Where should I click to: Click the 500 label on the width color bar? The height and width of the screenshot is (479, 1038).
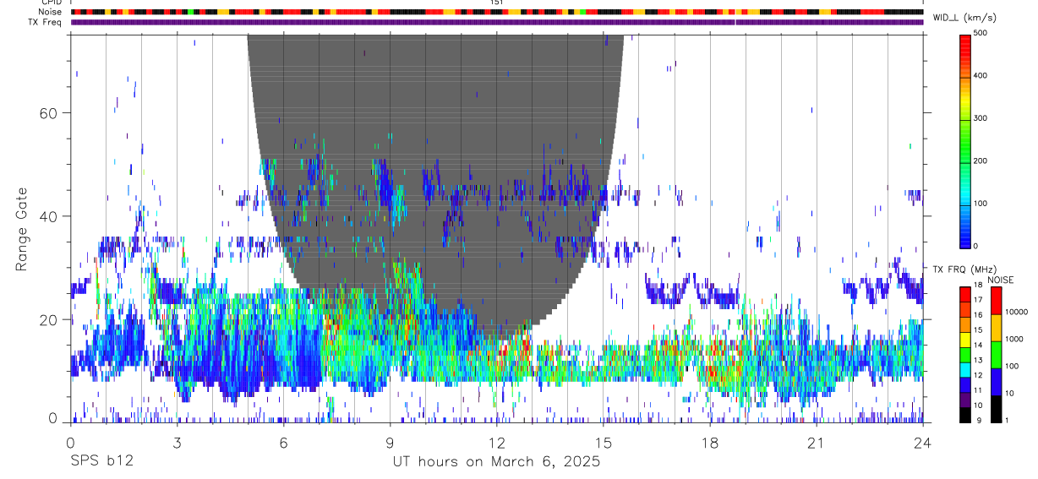(981, 33)
